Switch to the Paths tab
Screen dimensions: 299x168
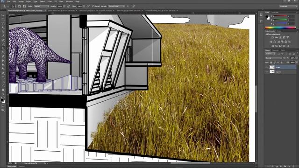(283, 50)
